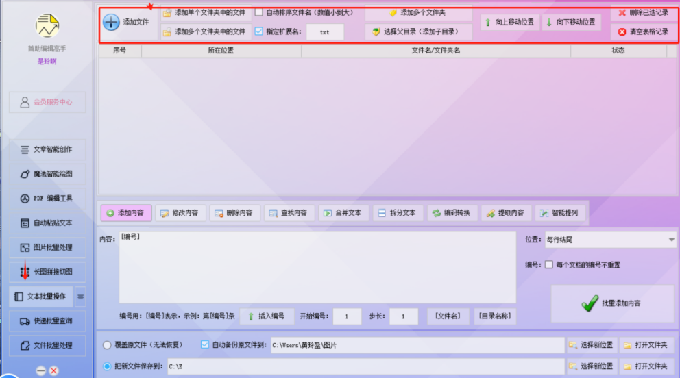Add files from multiple folders
The height and width of the screenshot is (378, 680).
(206, 32)
